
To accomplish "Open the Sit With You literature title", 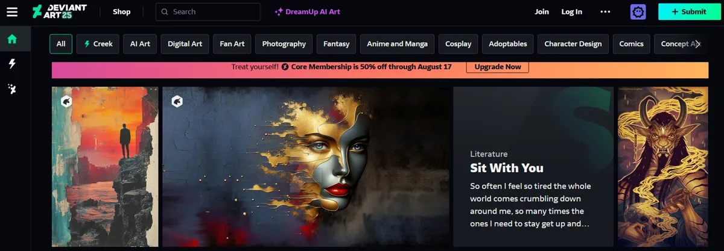I will [x=507, y=168].
